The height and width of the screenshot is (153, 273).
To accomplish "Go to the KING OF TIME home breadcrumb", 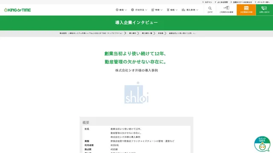I will click(x=91, y=33).
